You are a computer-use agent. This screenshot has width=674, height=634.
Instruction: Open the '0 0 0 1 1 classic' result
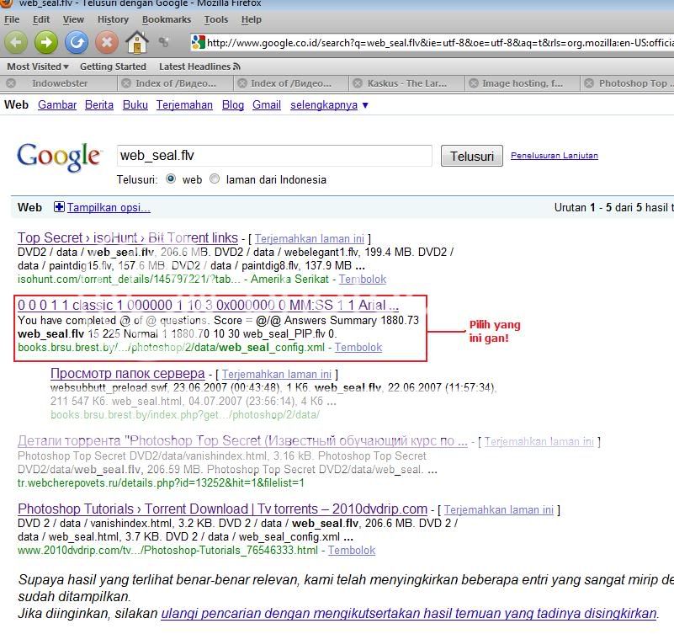click(208, 306)
